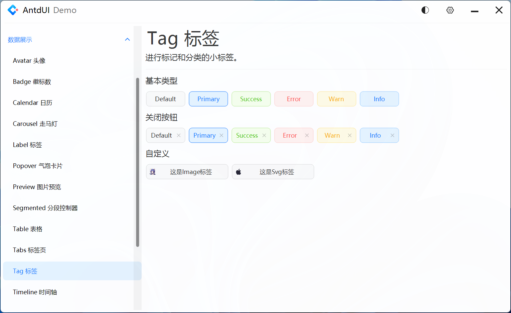The image size is (511, 313).
Task: Close the Info closable tag
Action: coord(392,135)
